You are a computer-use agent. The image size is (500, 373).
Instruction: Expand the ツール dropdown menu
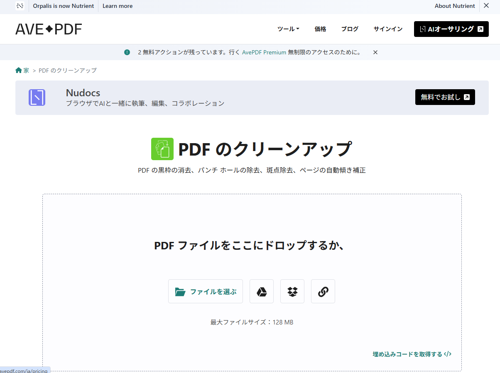[x=288, y=29]
